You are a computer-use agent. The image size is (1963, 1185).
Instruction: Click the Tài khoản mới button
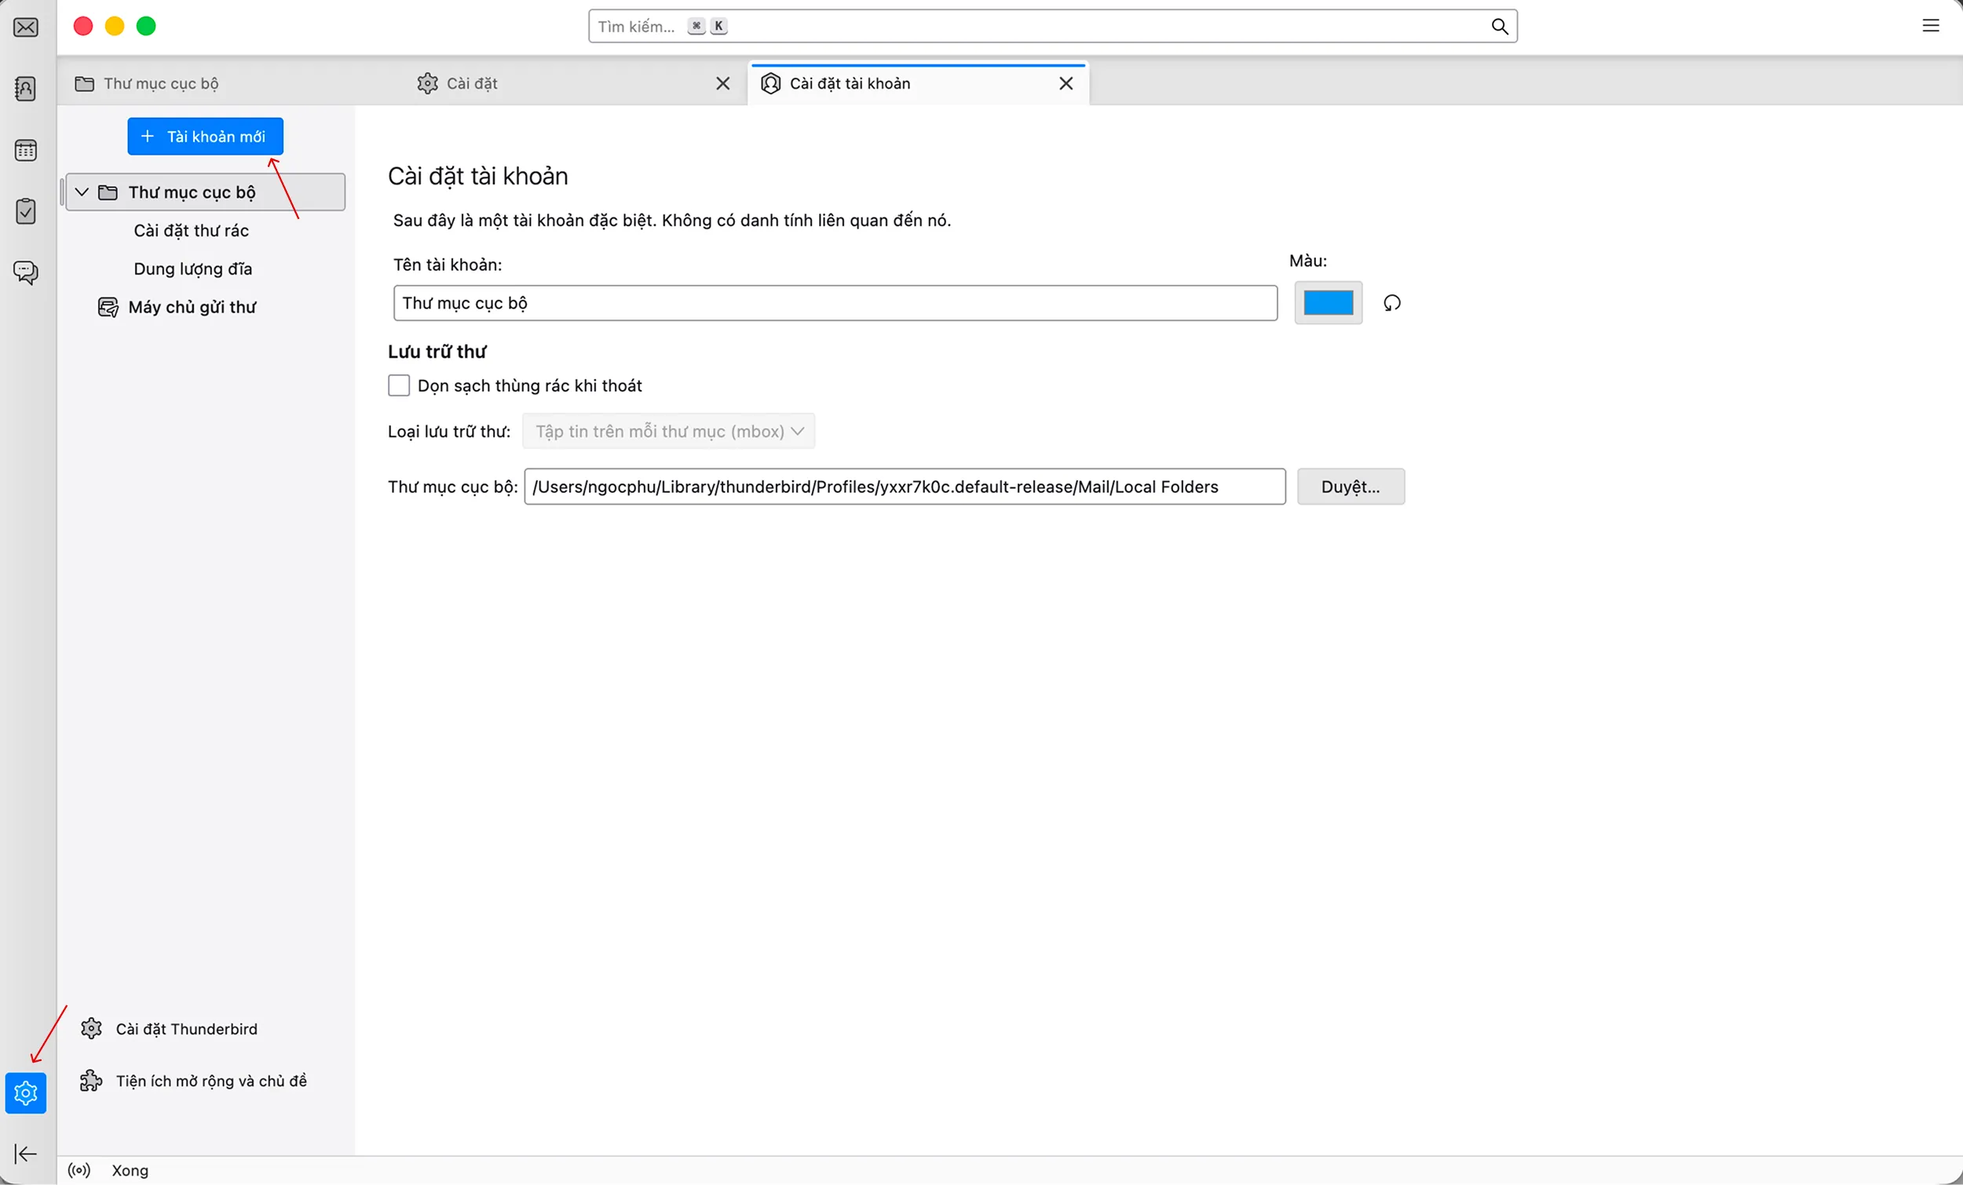(205, 137)
